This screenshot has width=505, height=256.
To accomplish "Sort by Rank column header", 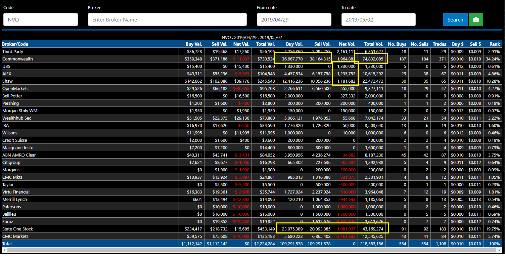I will (495, 44).
